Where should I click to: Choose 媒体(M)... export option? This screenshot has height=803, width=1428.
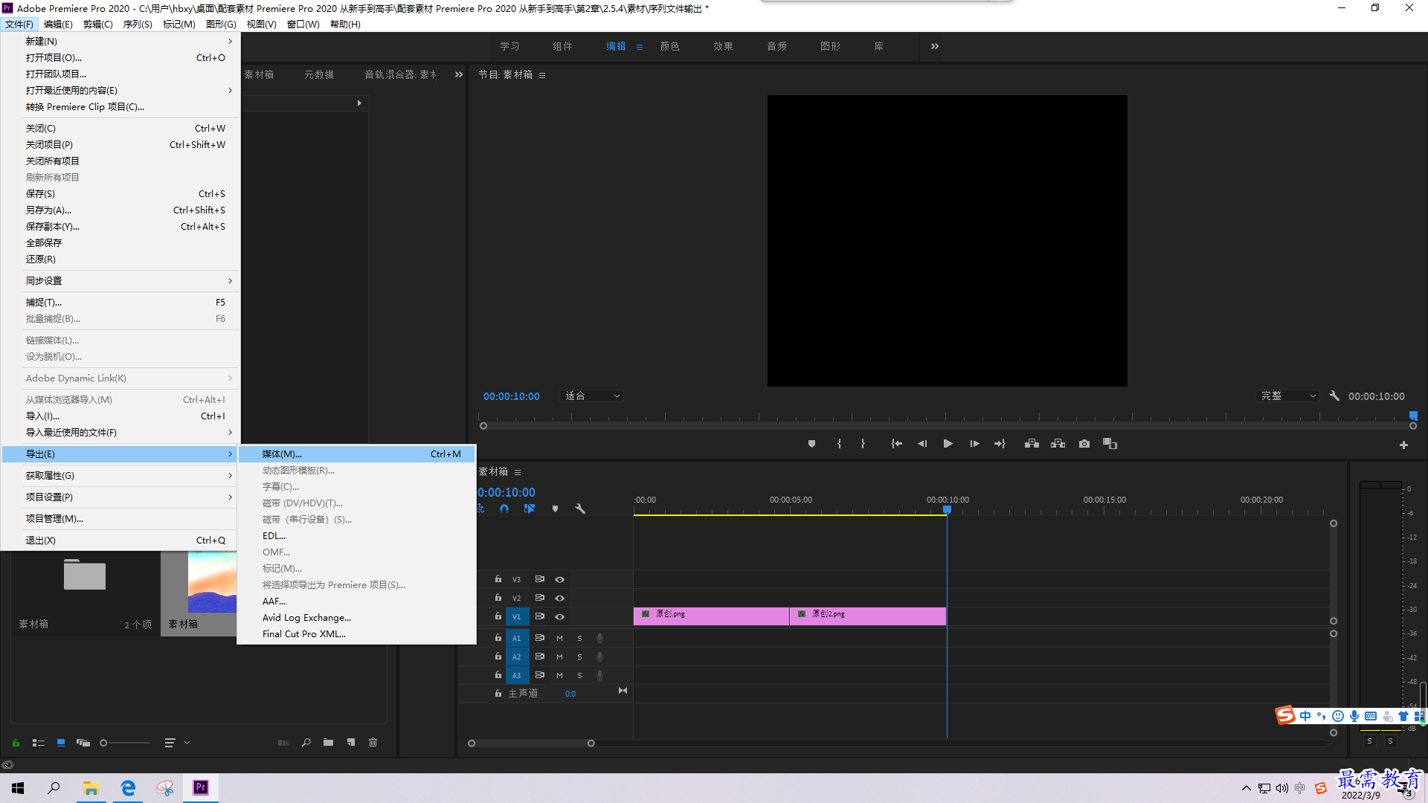(357, 454)
